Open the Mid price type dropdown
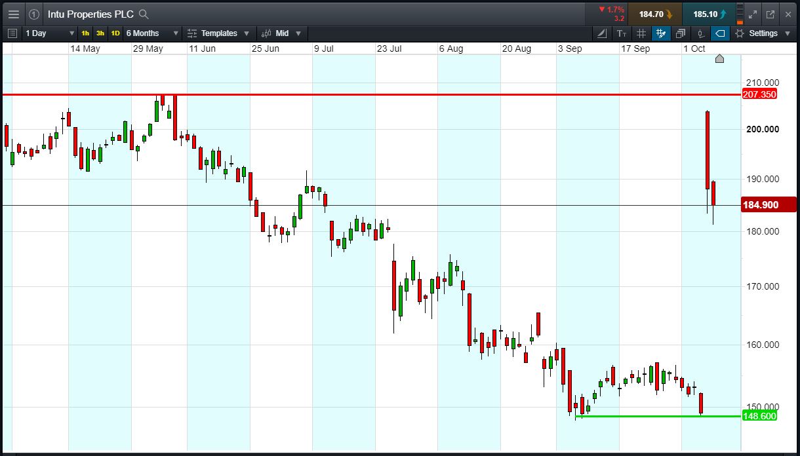The height and width of the screenshot is (456, 800). tap(282, 33)
